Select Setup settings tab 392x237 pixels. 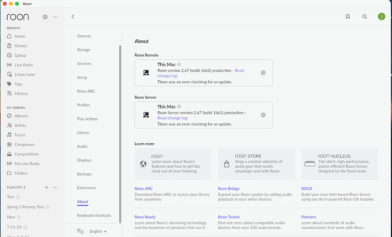82,77
